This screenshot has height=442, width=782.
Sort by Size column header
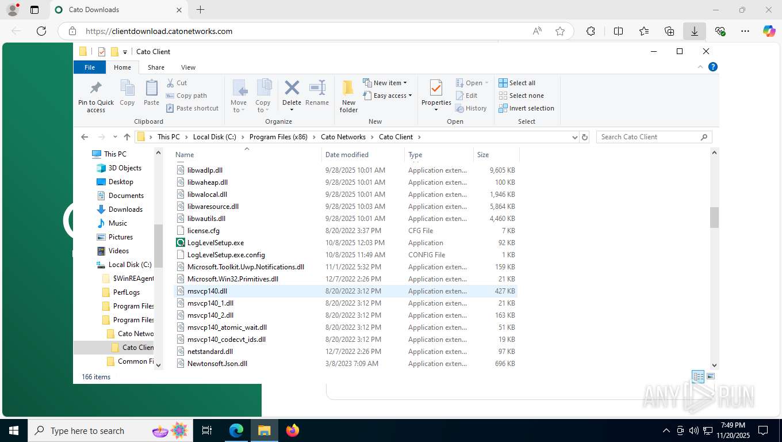496,154
